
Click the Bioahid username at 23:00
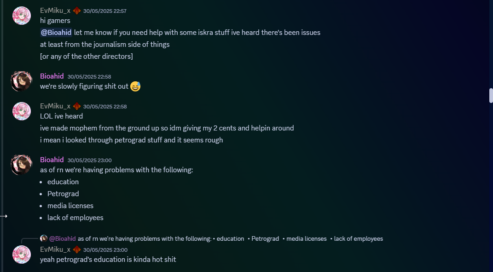(x=52, y=160)
